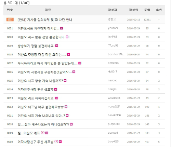Click the N new badge on post 8019
The height and width of the screenshot is (147, 171).
(57, 46)
